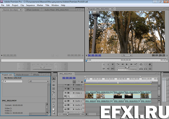Open the Marker menu
This screenshot has height=119, width=169.
click(x=40, y=5)
